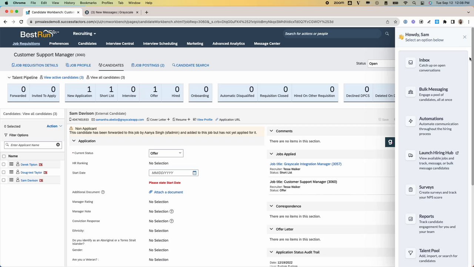Open the row menu for Sam Davison
The height and width of the screenshot is (267, 474).
[11, 180]
